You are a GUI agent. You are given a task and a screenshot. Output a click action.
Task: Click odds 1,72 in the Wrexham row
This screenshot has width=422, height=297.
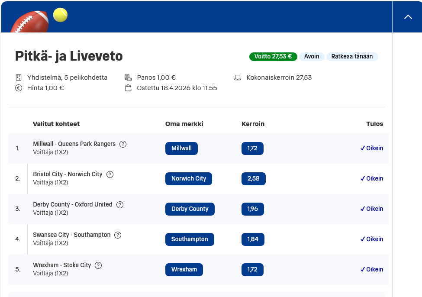click(252, 270)
